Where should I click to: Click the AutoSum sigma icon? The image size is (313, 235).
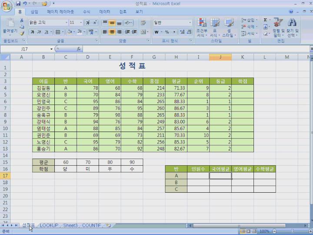265,20
